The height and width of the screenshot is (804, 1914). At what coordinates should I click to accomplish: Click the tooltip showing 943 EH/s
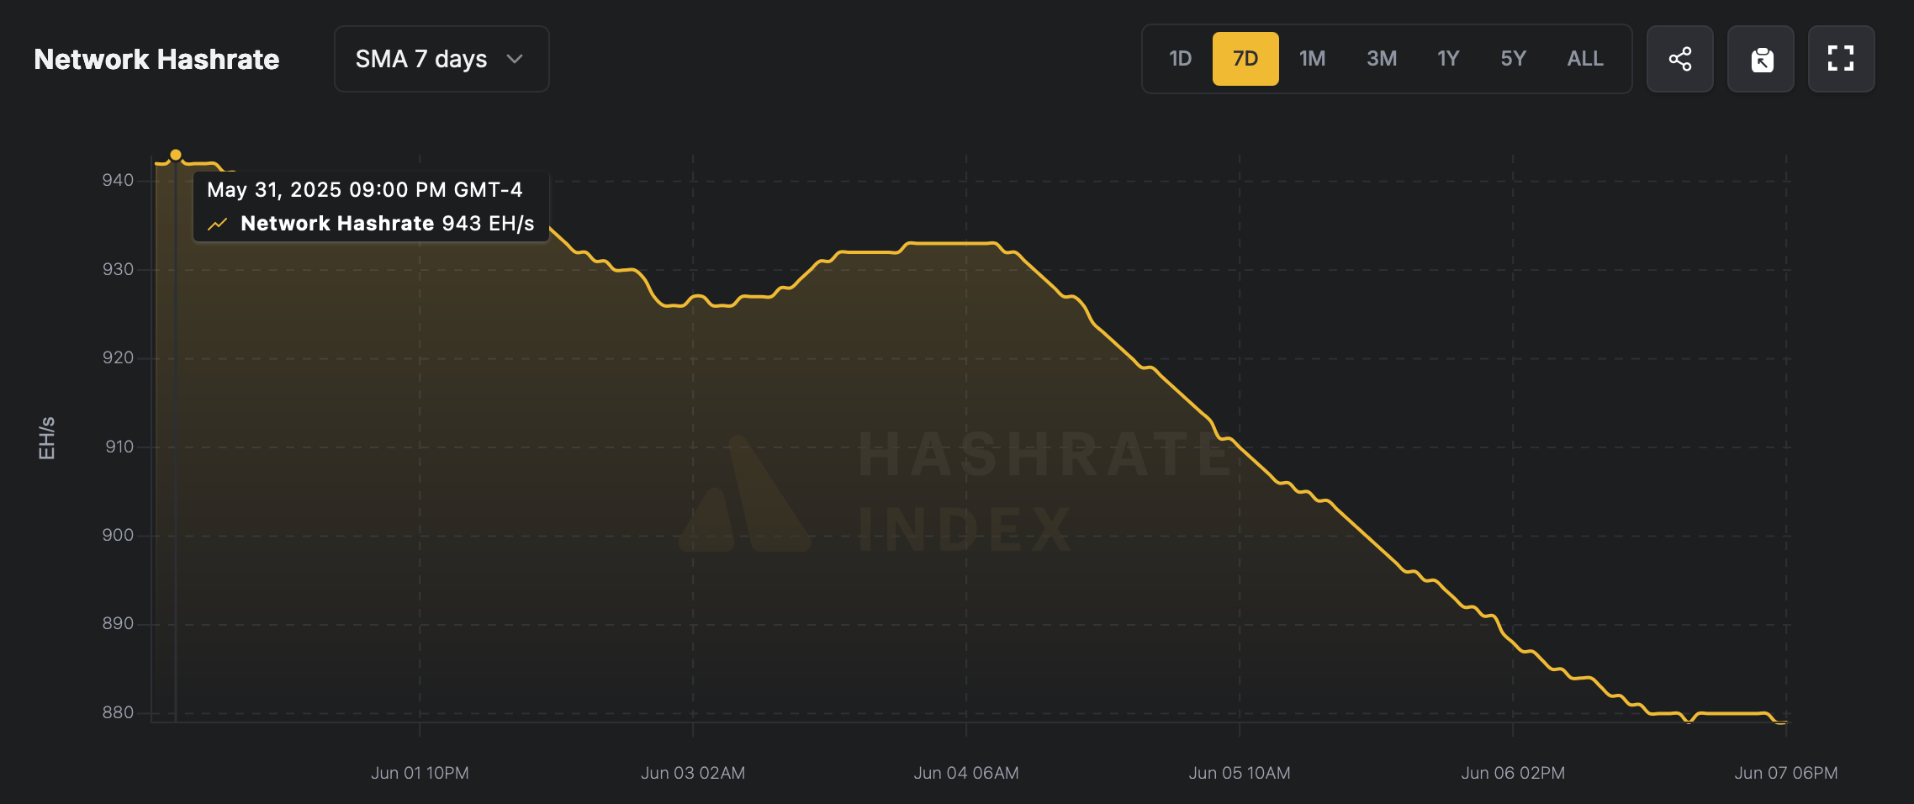(x=370, y=206)
